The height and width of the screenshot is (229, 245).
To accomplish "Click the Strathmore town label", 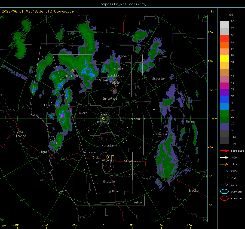I will coord(132,161).
